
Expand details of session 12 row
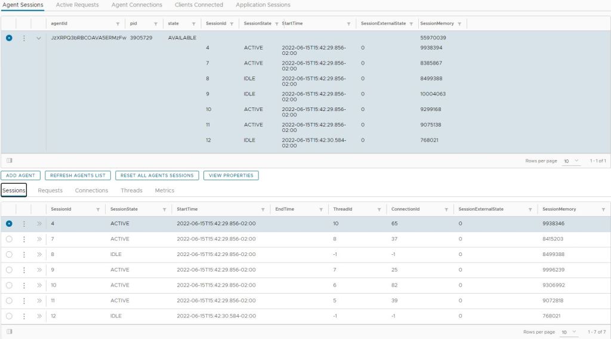[39, 316]
